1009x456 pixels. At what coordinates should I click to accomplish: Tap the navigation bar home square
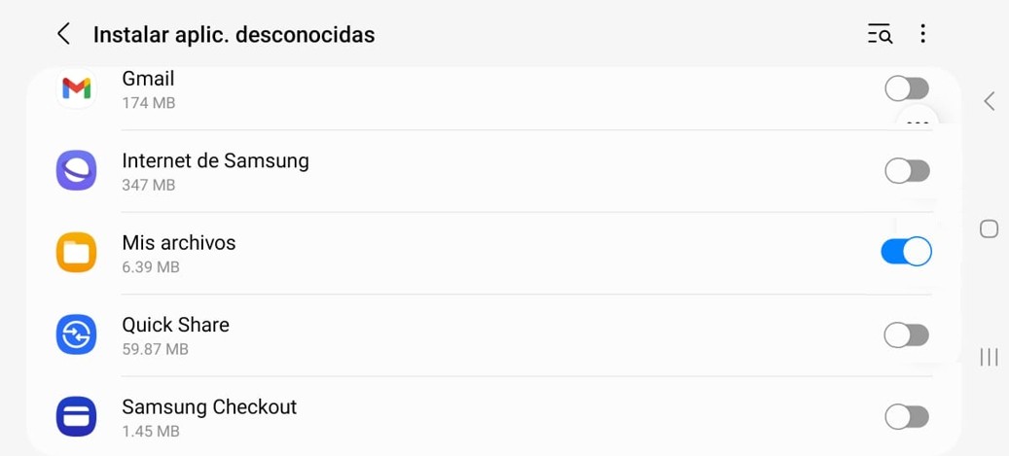click(x=989, y=228)
